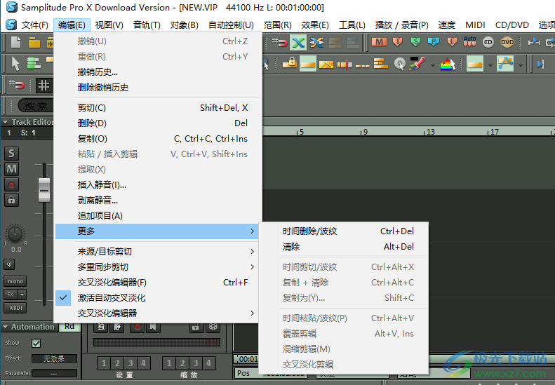Click the stacked orange bricks icon

coord(381,64)
